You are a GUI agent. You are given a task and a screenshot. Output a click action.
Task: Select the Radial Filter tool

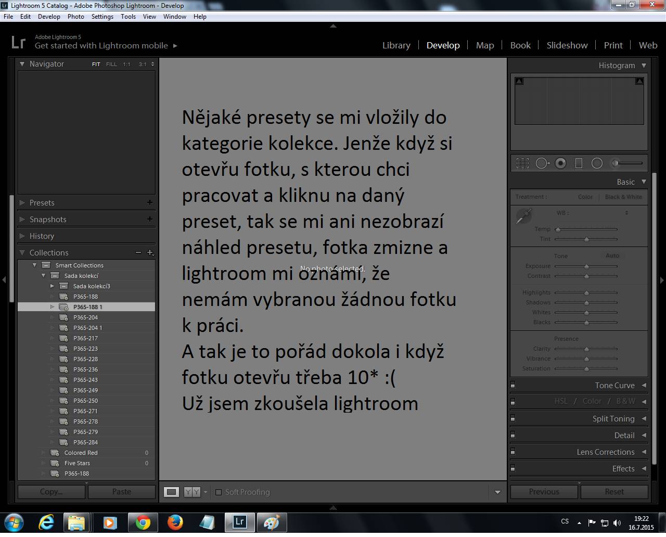597,163
